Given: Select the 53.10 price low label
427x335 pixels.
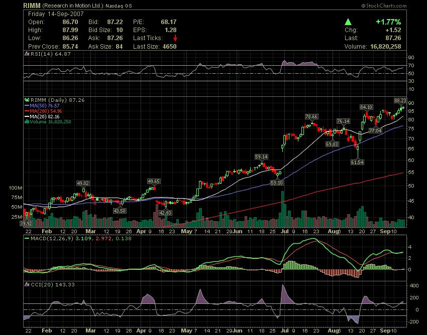Looking at the screenshot, I should pyautogui.click(x=277, y=183).
